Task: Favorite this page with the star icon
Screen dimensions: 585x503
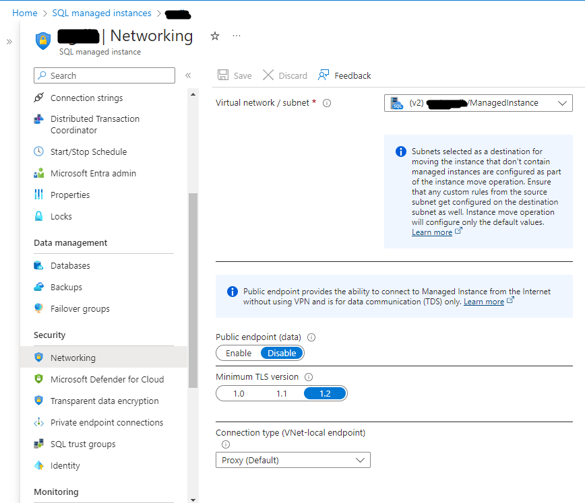Action: pos(215,36)
